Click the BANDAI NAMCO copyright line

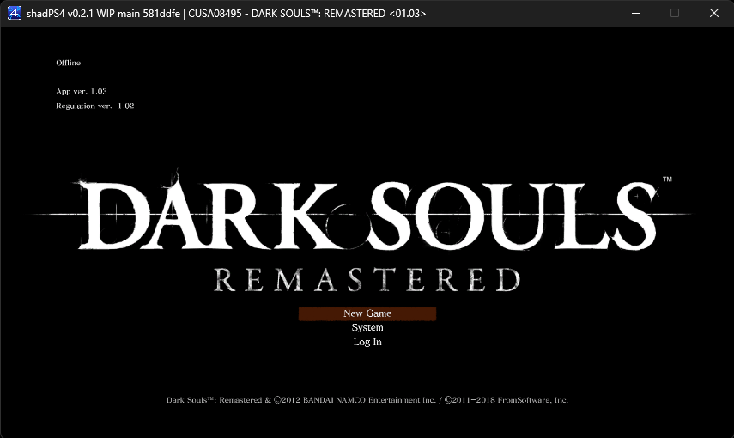[367, 400]
